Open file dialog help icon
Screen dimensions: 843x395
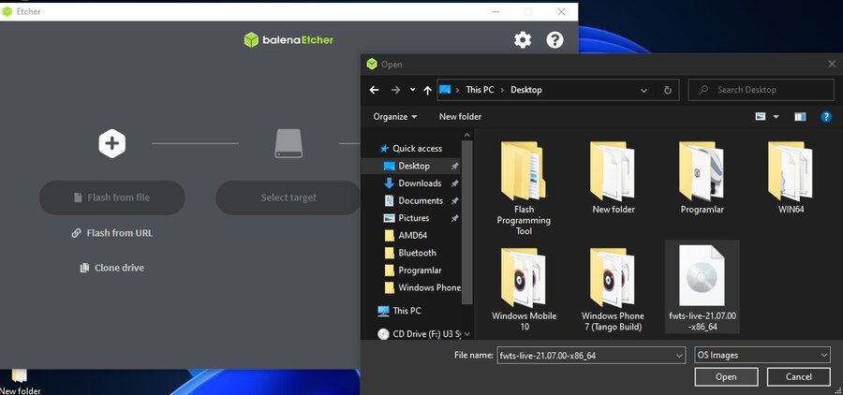coord(826,117)
